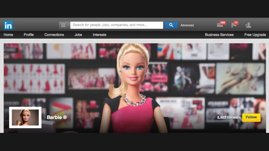The width and height of the screenshot is (269, 151).
Task: Click the LinkedIn logo
Action: (8, 26)
